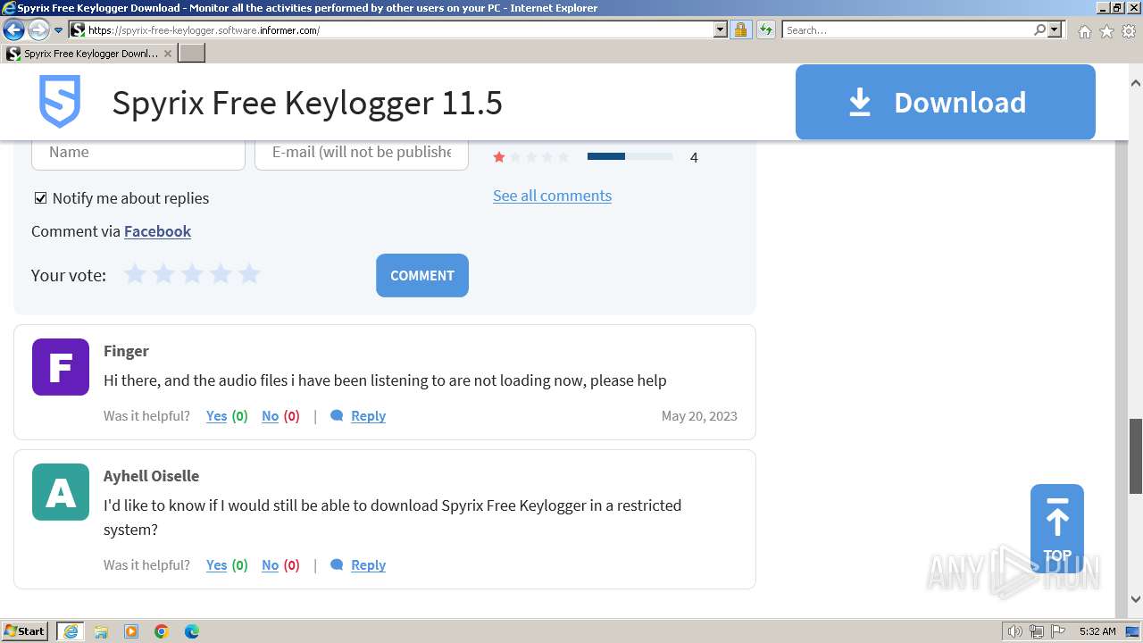Click the refresh page icon
Image resolution: width=1143 pixels, height=643 pixels.
click(765, 29)
